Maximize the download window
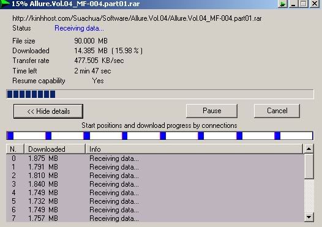This screenshot has width=322, height=227. (x=304, y=4)
